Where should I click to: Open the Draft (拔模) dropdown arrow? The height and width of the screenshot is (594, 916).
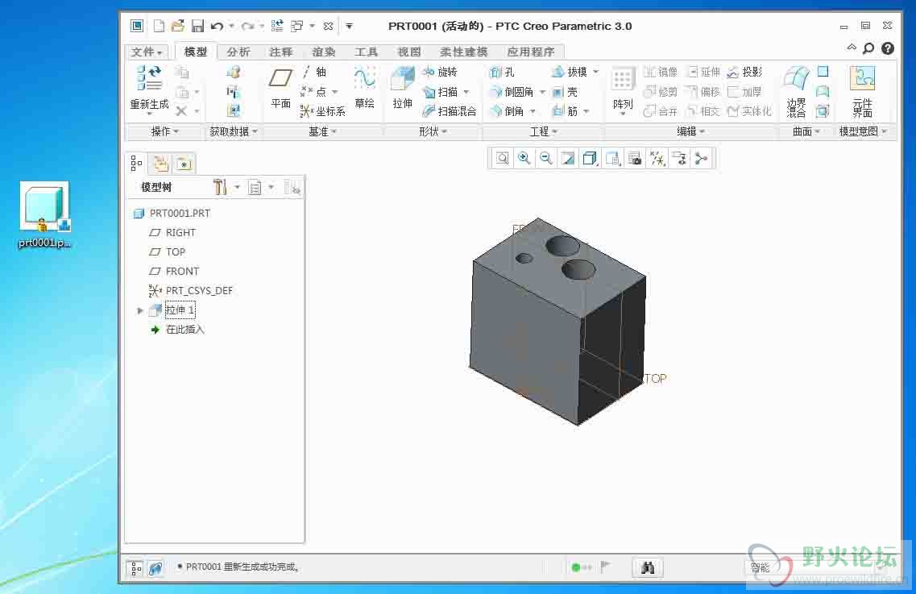pyautogui.click(x=596, y=72)
